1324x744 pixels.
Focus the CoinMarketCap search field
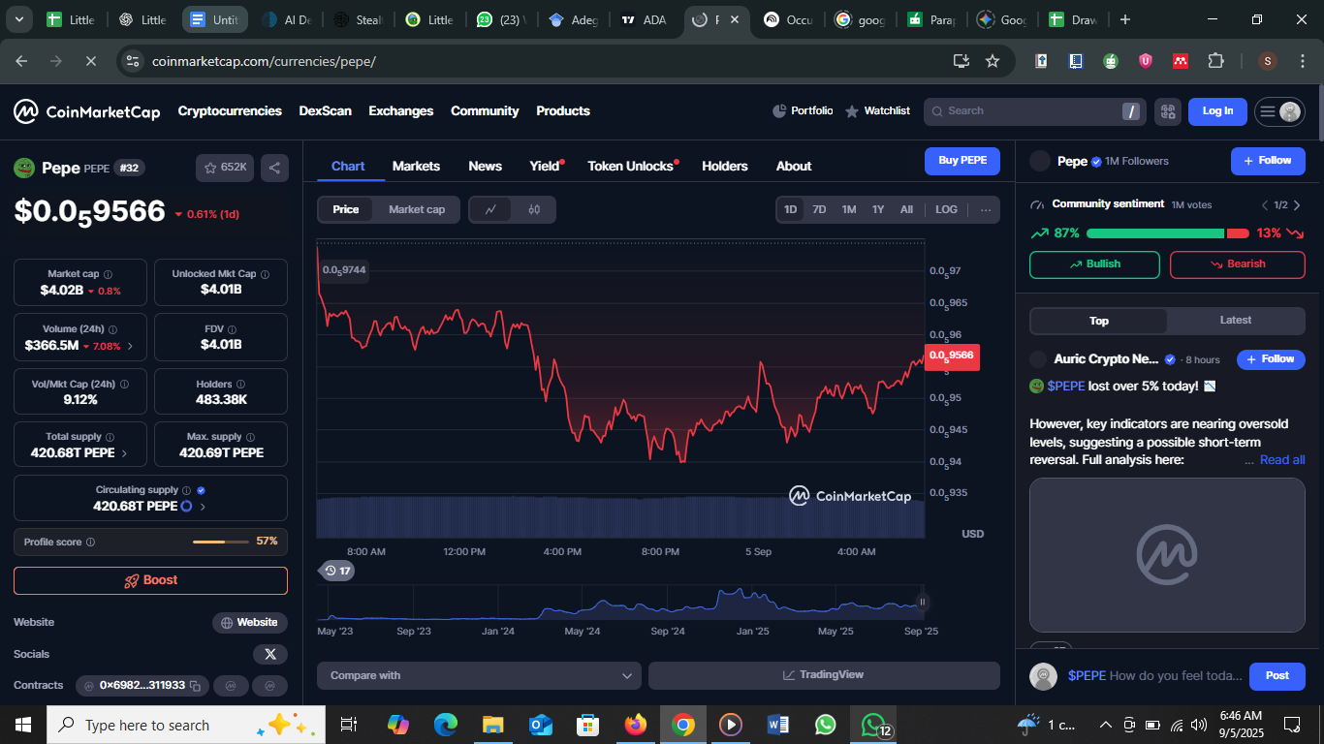[1034, 111]
